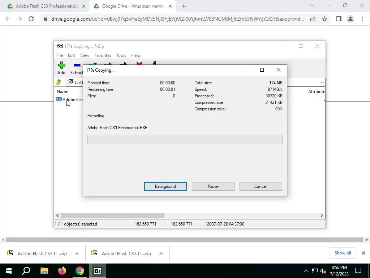Screen dimensions: 370x278
Task: Open the notifications center
Action: click(358, 271)
